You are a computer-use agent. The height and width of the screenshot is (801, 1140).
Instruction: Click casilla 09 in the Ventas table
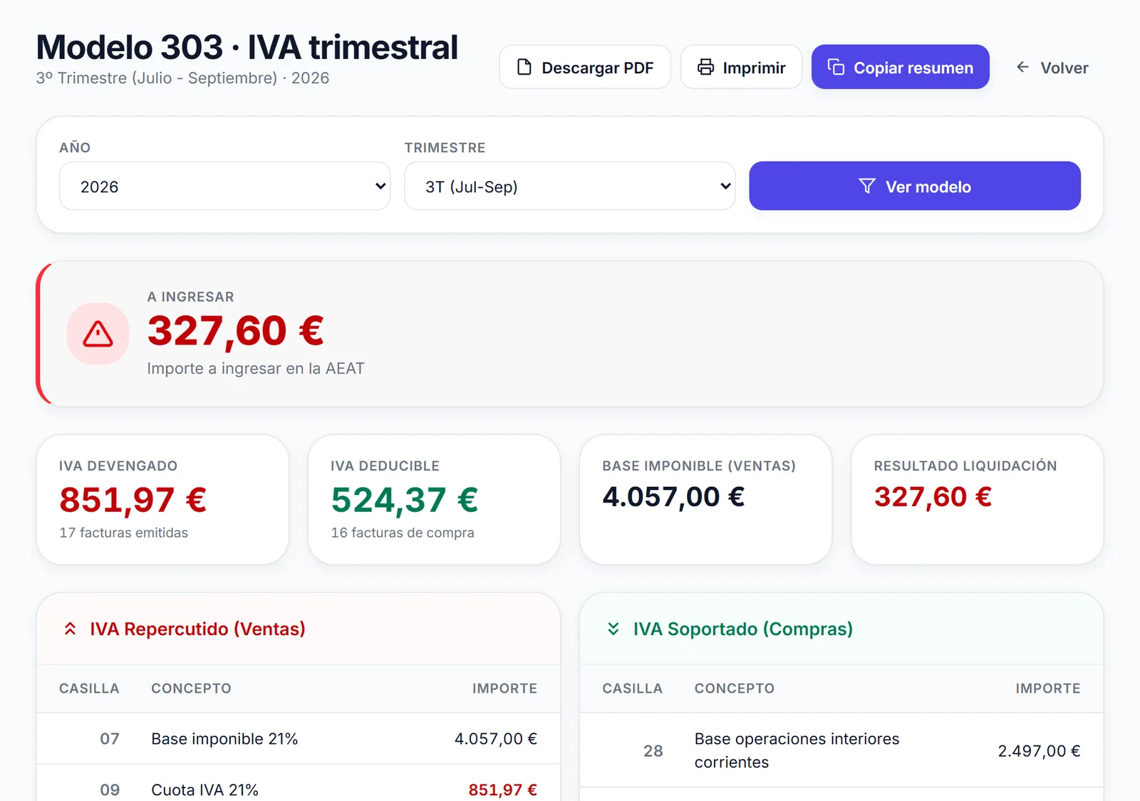click(110, 790)
